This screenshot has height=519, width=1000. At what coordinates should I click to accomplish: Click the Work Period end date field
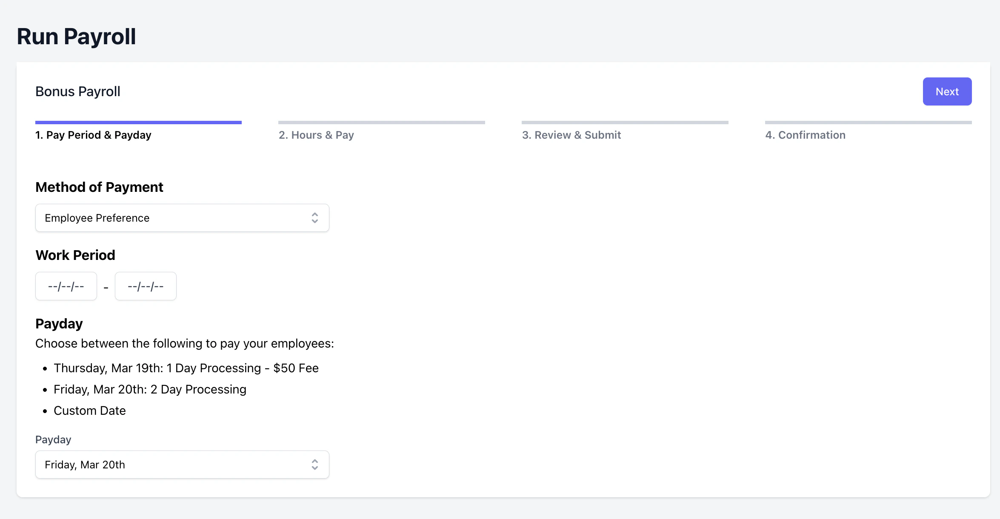pyautogui.click(x=146, y=286)
